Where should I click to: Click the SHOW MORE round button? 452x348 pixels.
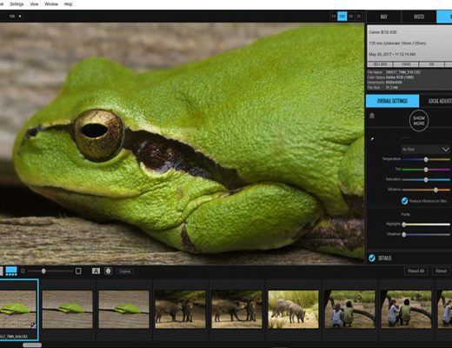[x=419, y=120]
